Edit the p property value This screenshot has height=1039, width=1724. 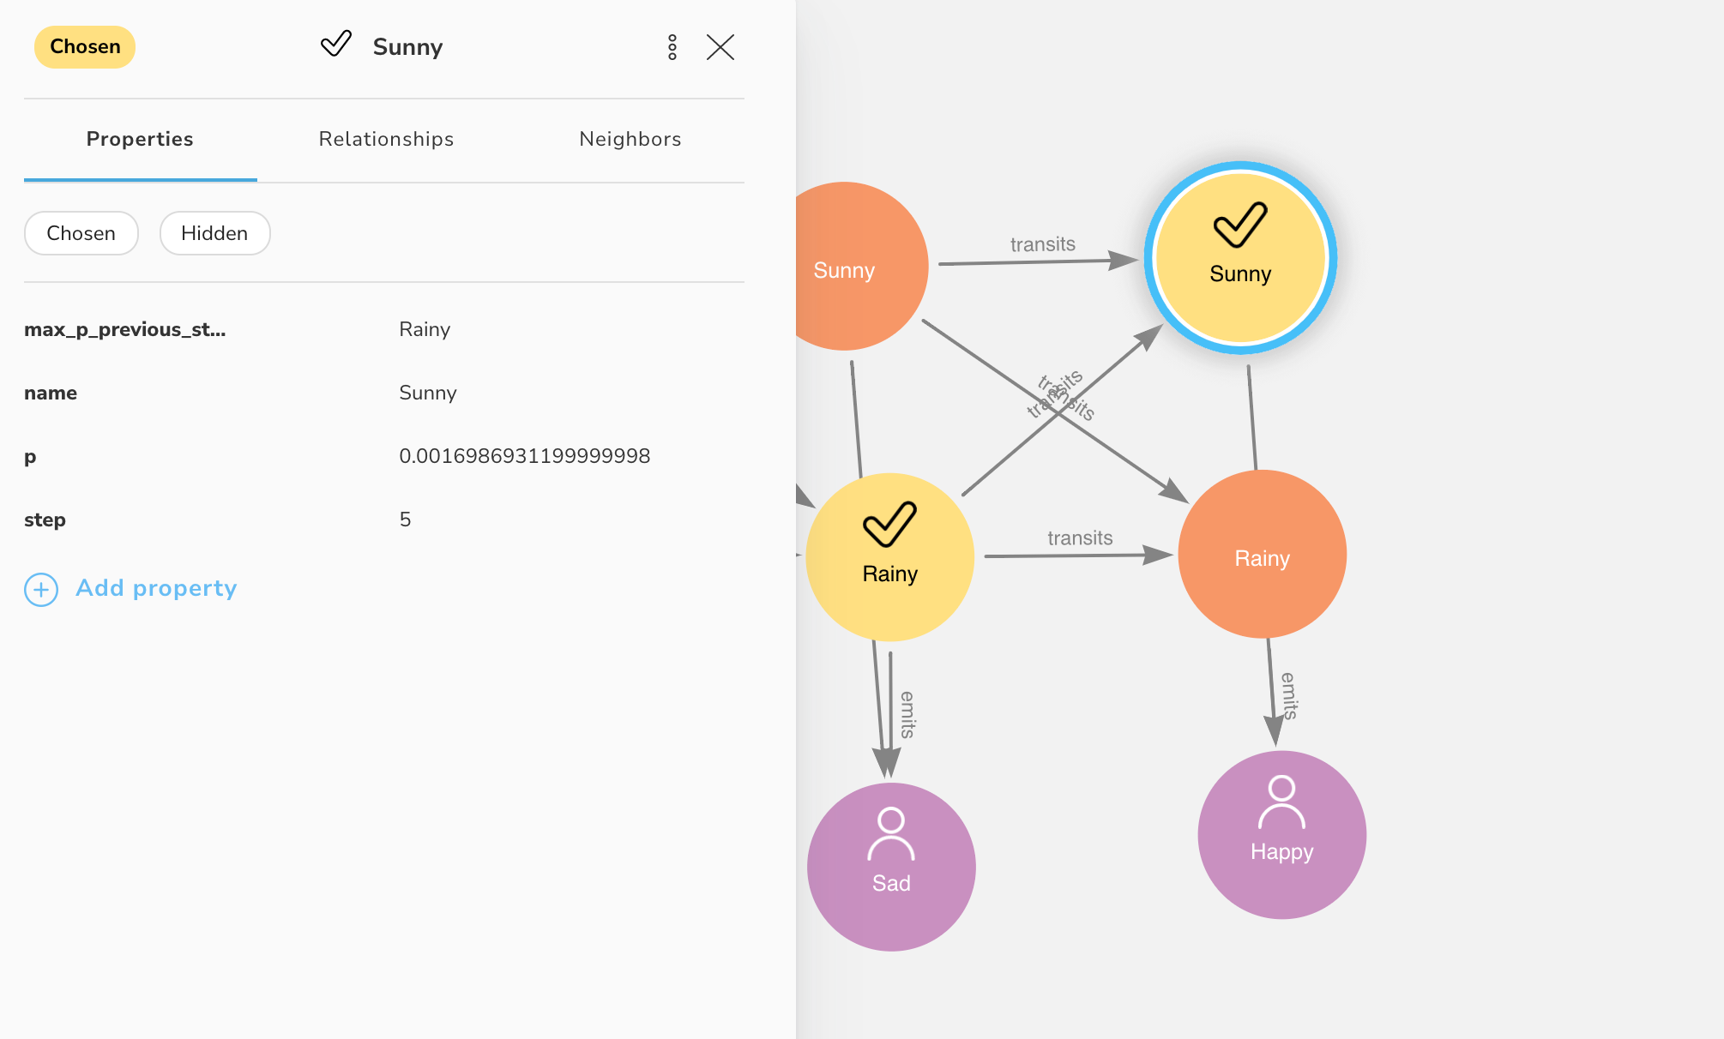click(x=524, y=456)
